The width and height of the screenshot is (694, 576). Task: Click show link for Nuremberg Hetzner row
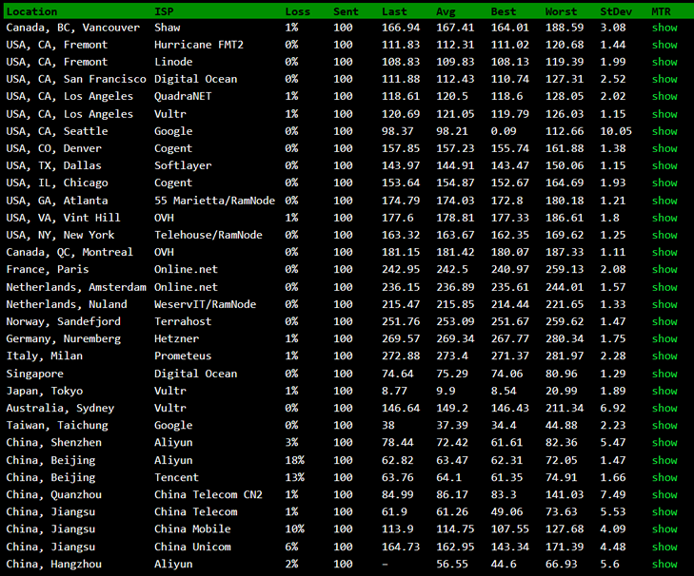(664, 339)
